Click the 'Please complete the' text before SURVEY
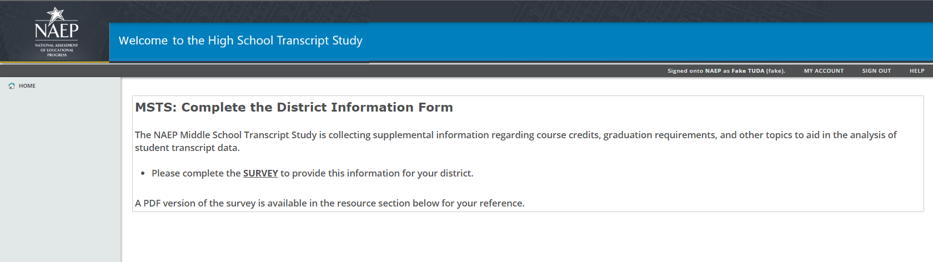933x262 pixels. [x=196, y=173]
